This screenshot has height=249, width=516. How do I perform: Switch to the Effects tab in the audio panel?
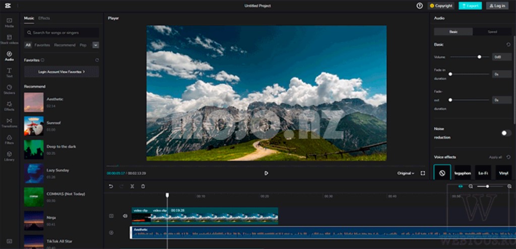point(44,18)
